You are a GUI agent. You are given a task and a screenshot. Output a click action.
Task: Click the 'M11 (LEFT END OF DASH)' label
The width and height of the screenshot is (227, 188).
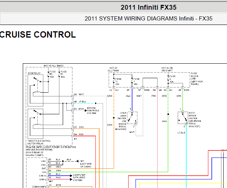click(86, 164)
